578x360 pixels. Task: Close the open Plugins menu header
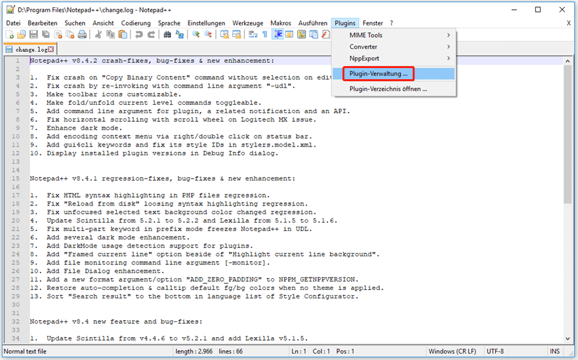coord(345,23)
